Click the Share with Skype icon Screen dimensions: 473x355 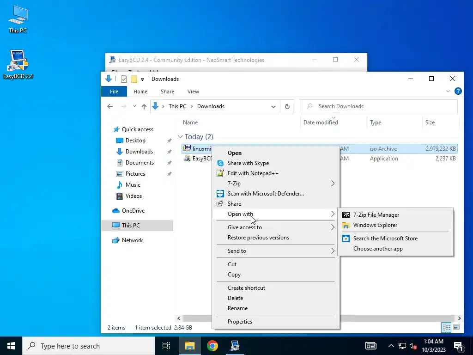pyautogui.click(x=220, y=163)
